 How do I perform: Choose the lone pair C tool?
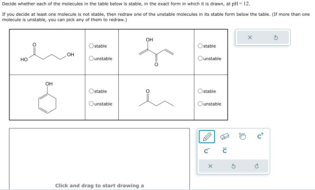[225, 151]
